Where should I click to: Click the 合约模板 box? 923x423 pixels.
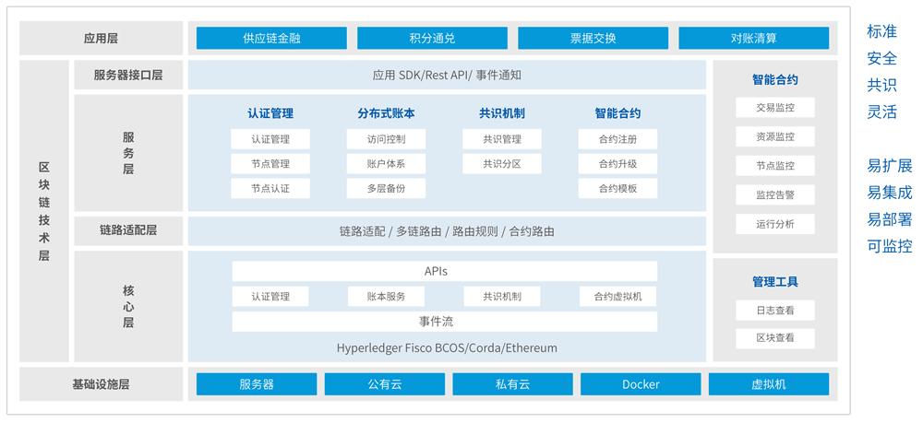tap(618, 188)
